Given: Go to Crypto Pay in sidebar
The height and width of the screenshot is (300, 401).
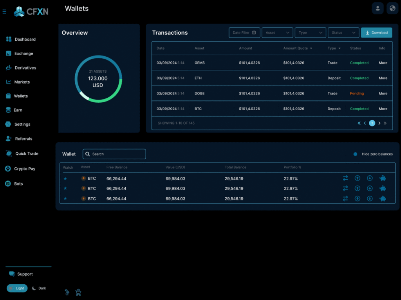Looking at the screenshot, I should [24, 169].
